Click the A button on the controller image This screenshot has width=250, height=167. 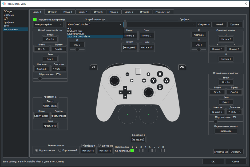click(x=166, y=80)
